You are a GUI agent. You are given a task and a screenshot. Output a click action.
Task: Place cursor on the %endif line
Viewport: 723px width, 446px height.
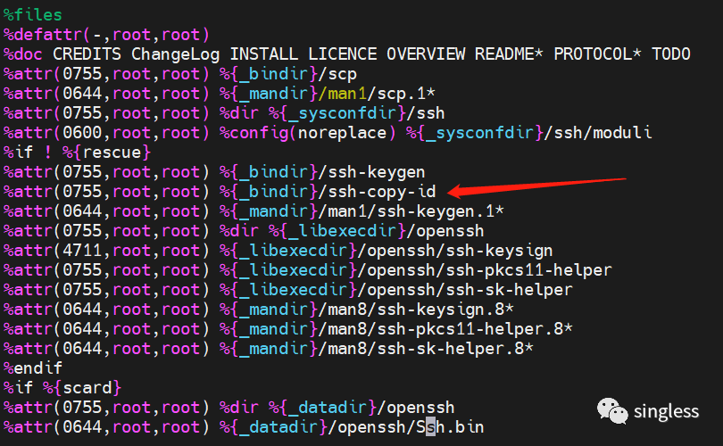(x=29, y=368)
